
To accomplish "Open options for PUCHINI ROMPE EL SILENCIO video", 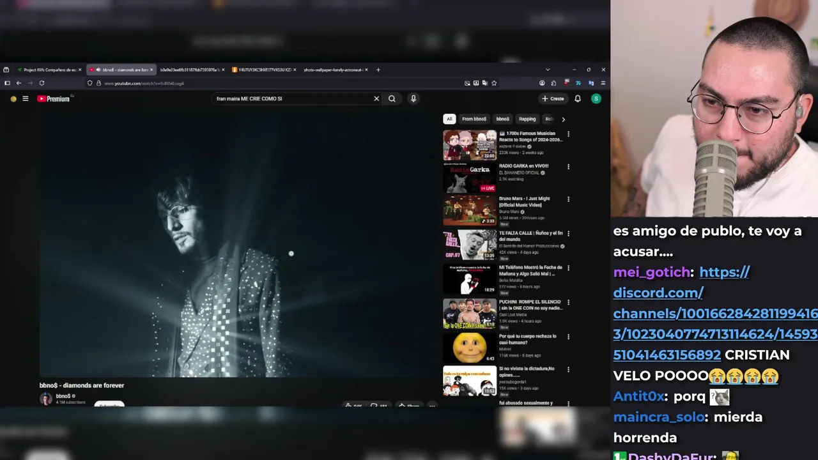I will point(568,302).
